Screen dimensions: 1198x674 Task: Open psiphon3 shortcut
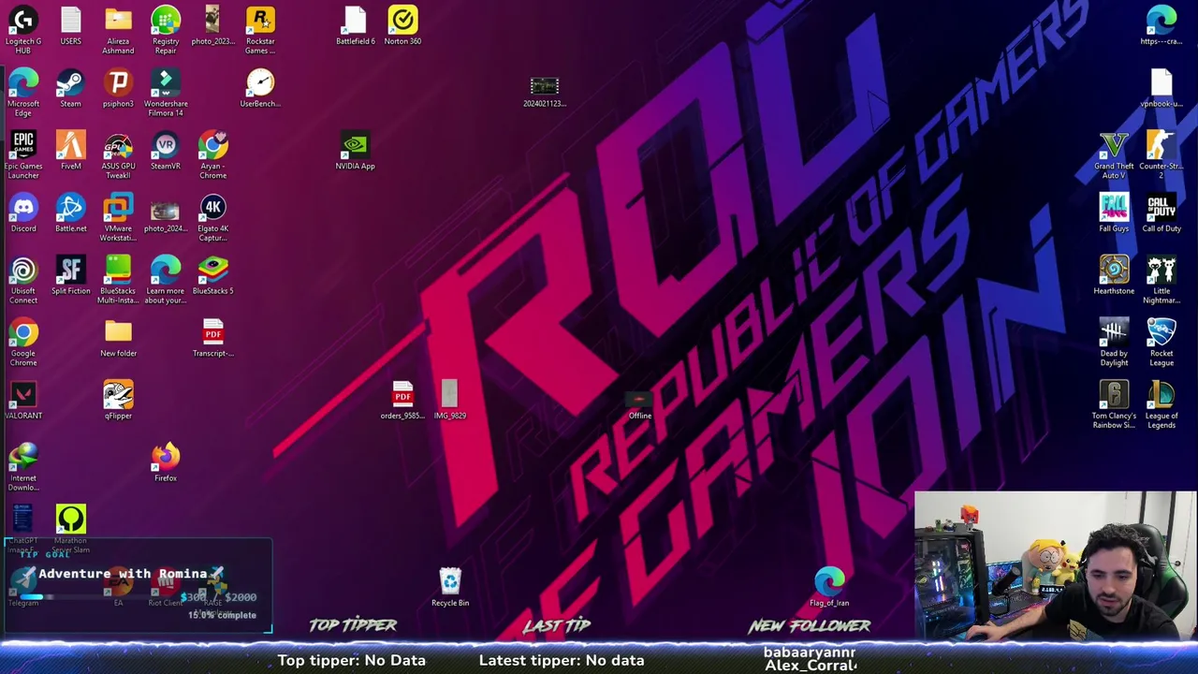pos(118,87)
